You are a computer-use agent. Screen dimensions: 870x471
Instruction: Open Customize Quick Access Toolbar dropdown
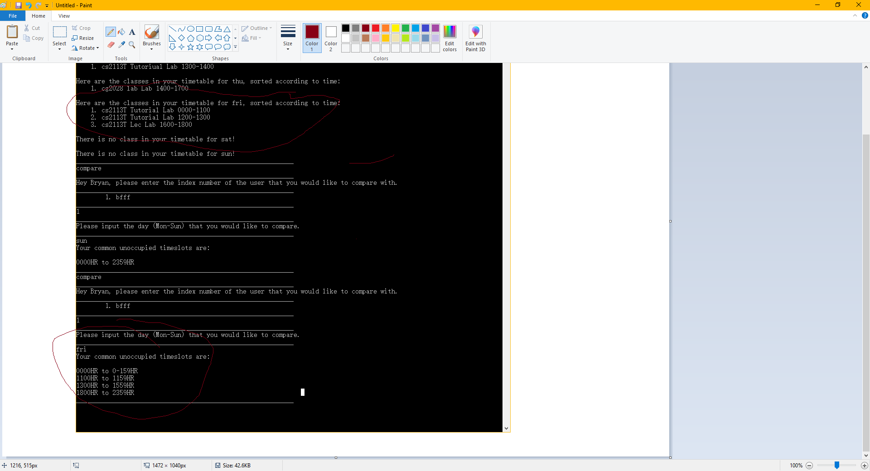tap(47, 5)
